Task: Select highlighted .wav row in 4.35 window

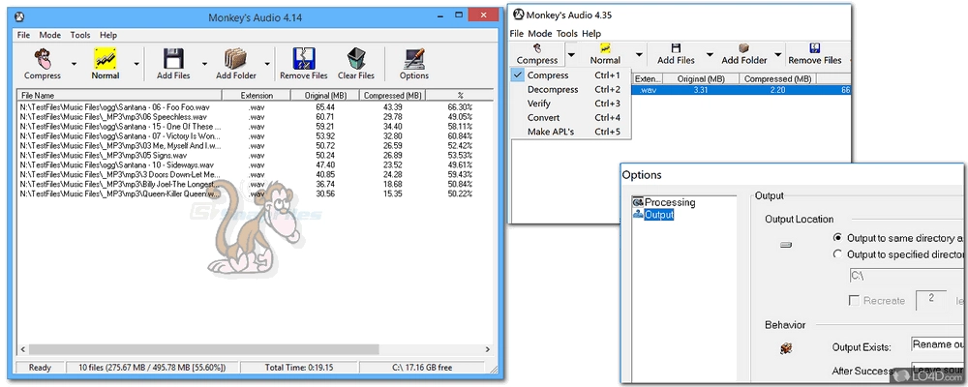Action: (742, 90)
